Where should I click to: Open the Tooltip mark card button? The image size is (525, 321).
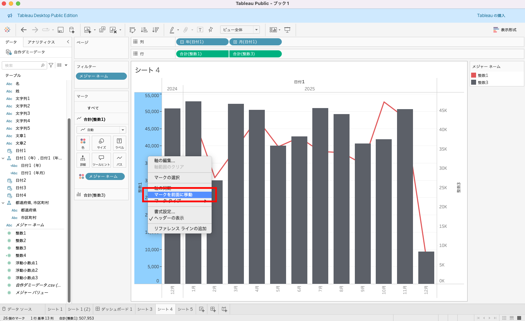point(101,160)
